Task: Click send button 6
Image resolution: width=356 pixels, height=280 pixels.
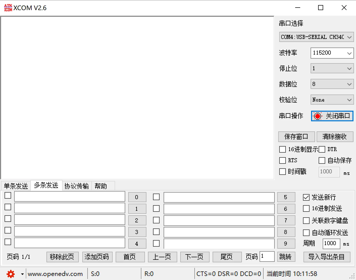Action: (x=286, y=209)
